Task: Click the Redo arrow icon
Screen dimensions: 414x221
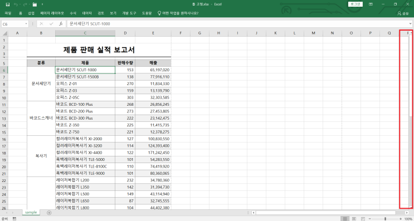Action: pos(25,4)
